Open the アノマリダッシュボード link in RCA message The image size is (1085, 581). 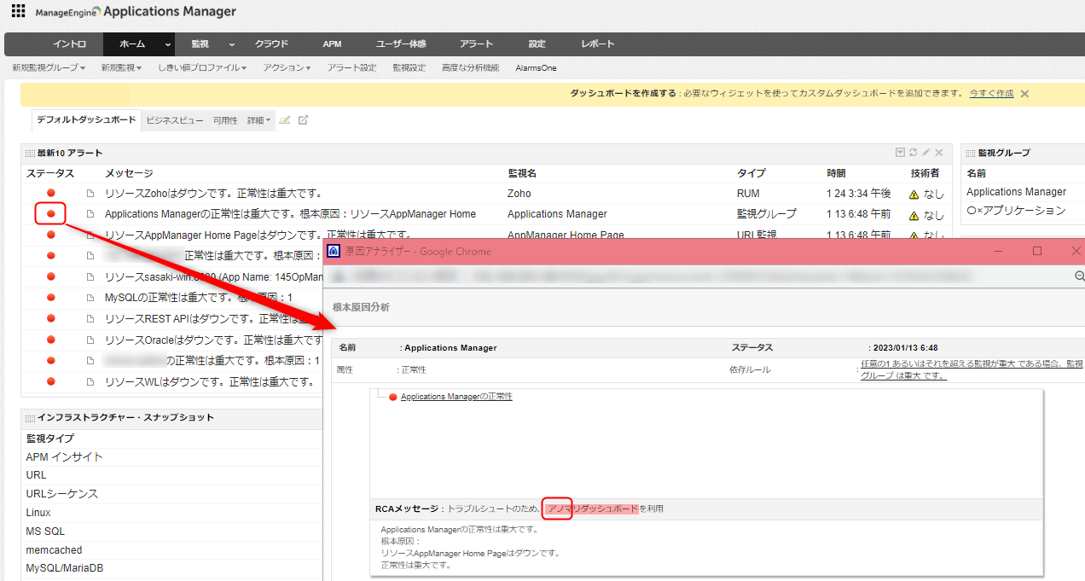point(592,508)
